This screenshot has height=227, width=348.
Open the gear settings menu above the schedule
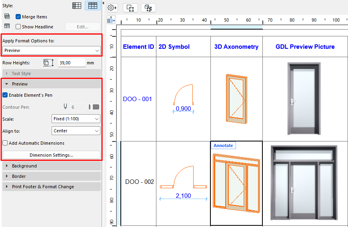pos(112,8)
